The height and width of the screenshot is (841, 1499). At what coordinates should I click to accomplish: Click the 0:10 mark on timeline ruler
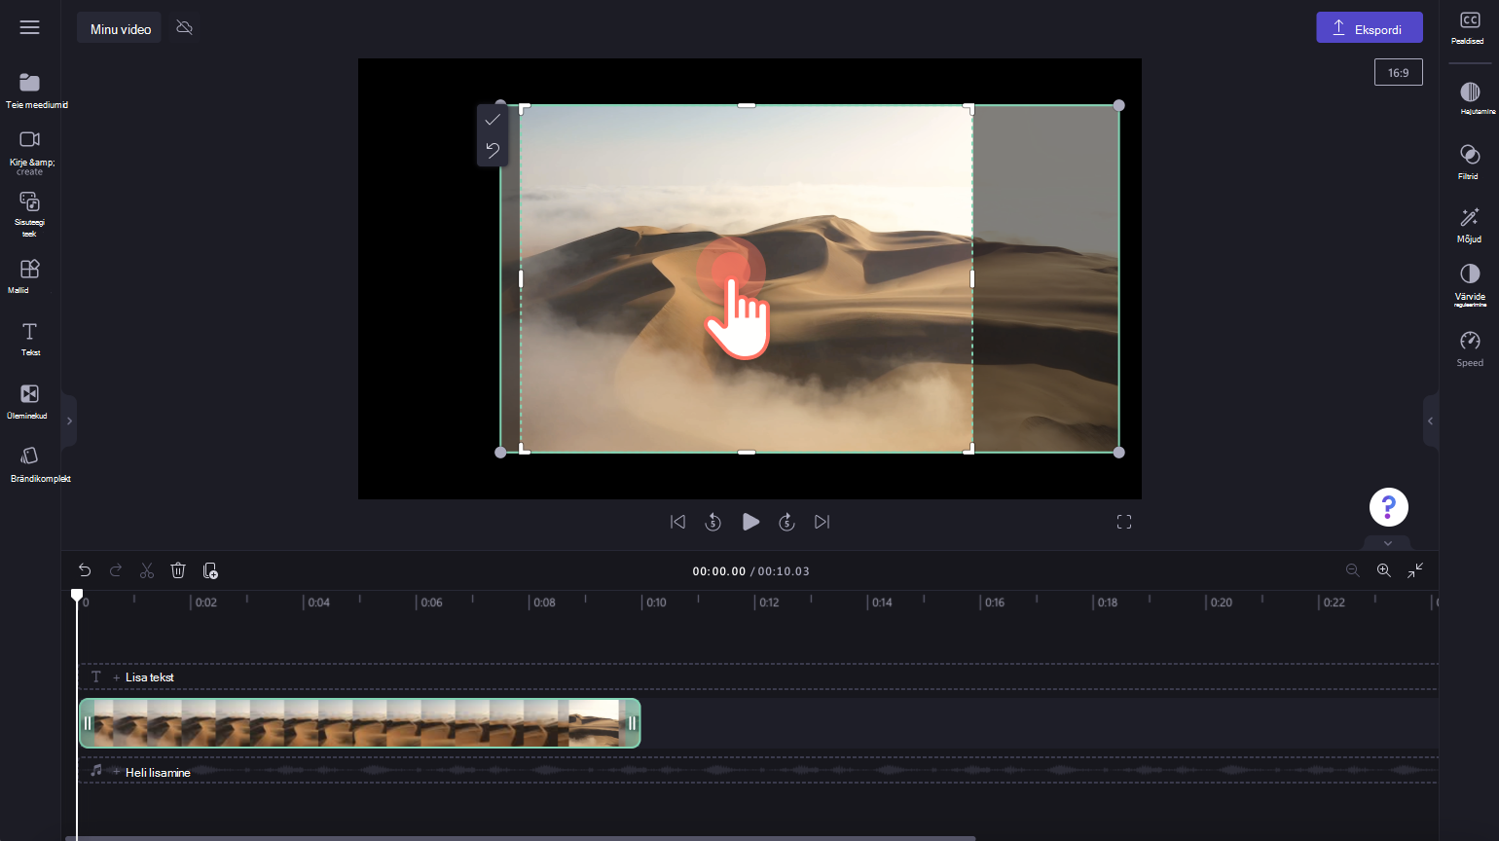coord(656,603)
